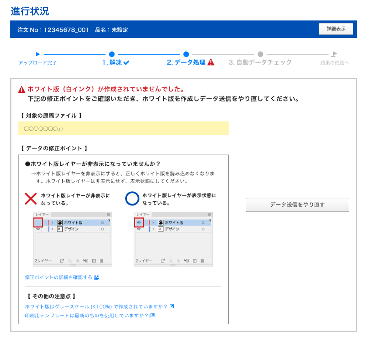Click the new layer icon in right layer panel

[194, 261]
